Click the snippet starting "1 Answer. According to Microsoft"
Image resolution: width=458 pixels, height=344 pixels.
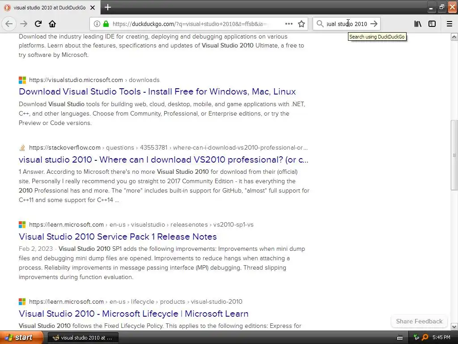[x=164, y=186]
